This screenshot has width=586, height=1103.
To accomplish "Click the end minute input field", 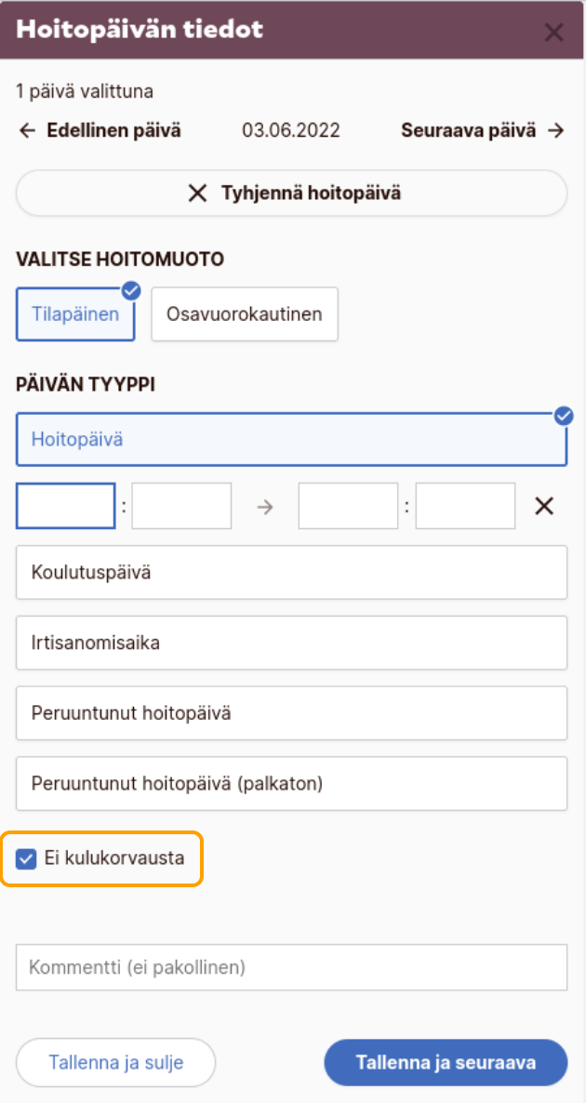I will (465, 506).
